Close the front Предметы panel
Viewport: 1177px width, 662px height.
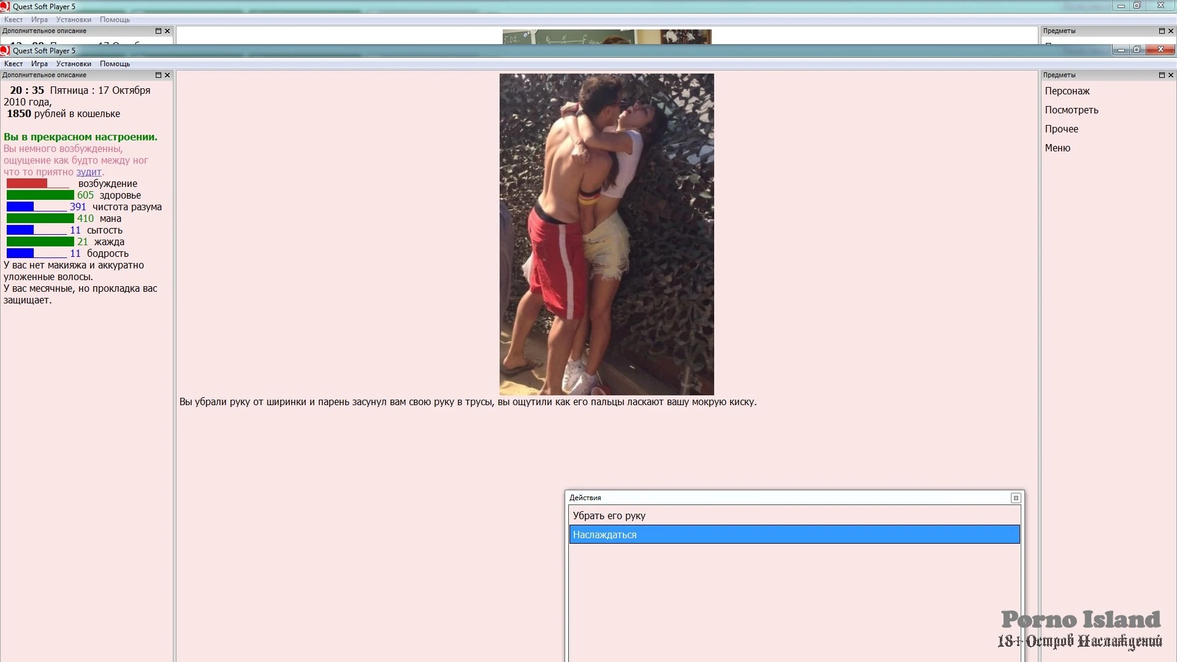click(1171, 75)
